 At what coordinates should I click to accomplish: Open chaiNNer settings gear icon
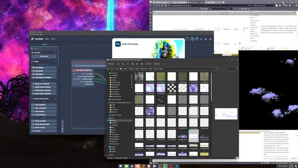[210, 39]
